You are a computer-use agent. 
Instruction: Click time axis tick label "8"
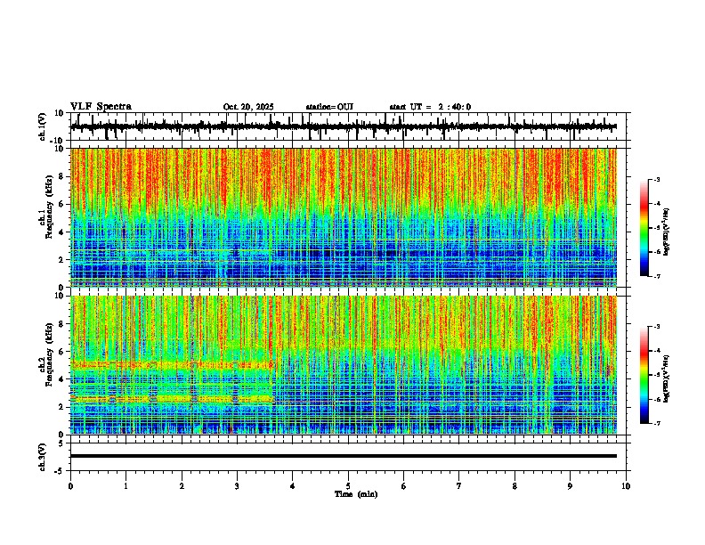(515, 486)
